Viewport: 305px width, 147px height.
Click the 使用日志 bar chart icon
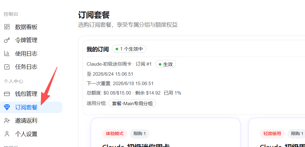tap(7, 53)
